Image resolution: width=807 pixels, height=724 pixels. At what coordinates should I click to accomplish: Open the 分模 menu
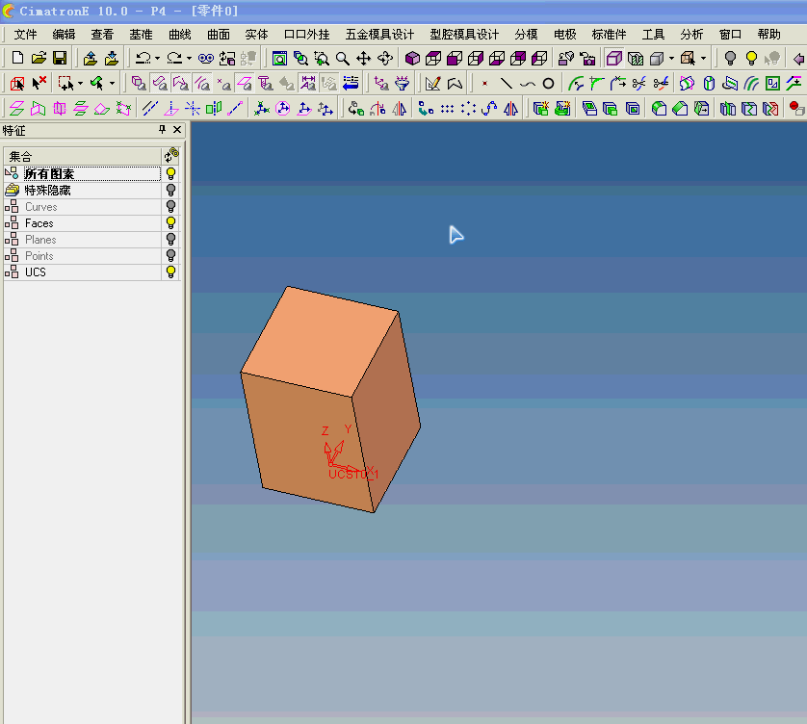[526, 35]
